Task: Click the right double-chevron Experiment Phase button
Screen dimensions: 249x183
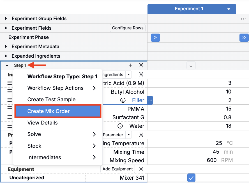Action: coord(244,37)
